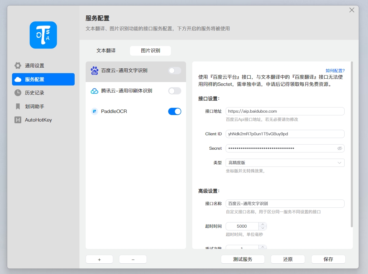
Task: Increase 超时时间 with the up arrow
Action: coord(263,224)
